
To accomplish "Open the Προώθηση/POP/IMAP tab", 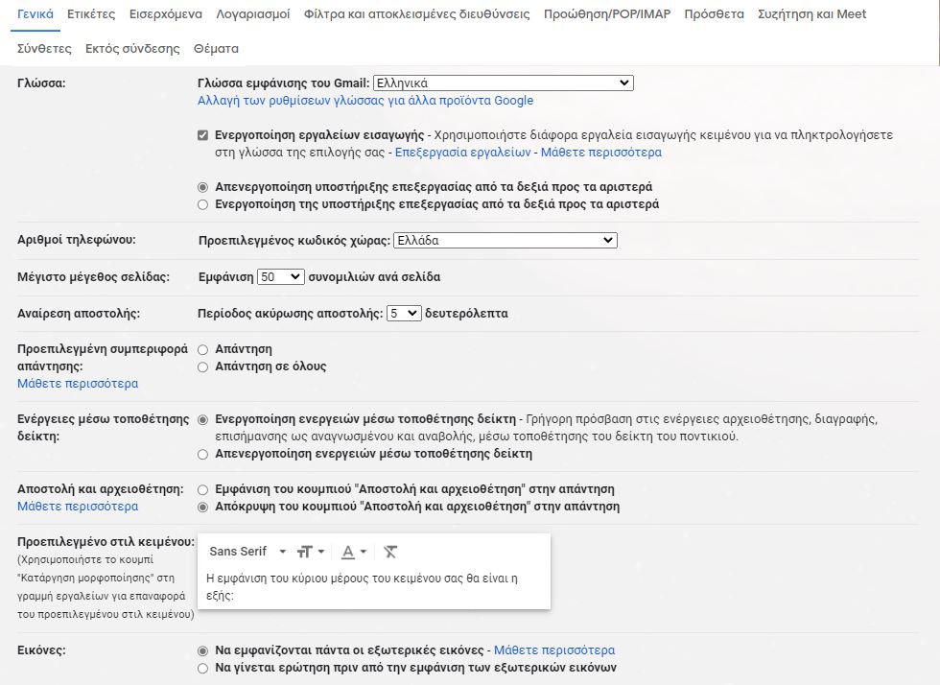I will pyautogui.click(x=606, y=14).
